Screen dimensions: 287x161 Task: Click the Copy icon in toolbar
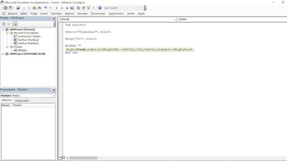(29, 8)
